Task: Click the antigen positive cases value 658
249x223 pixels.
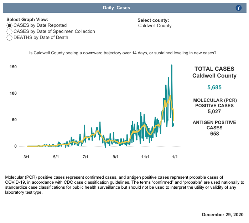Action: 214,134
